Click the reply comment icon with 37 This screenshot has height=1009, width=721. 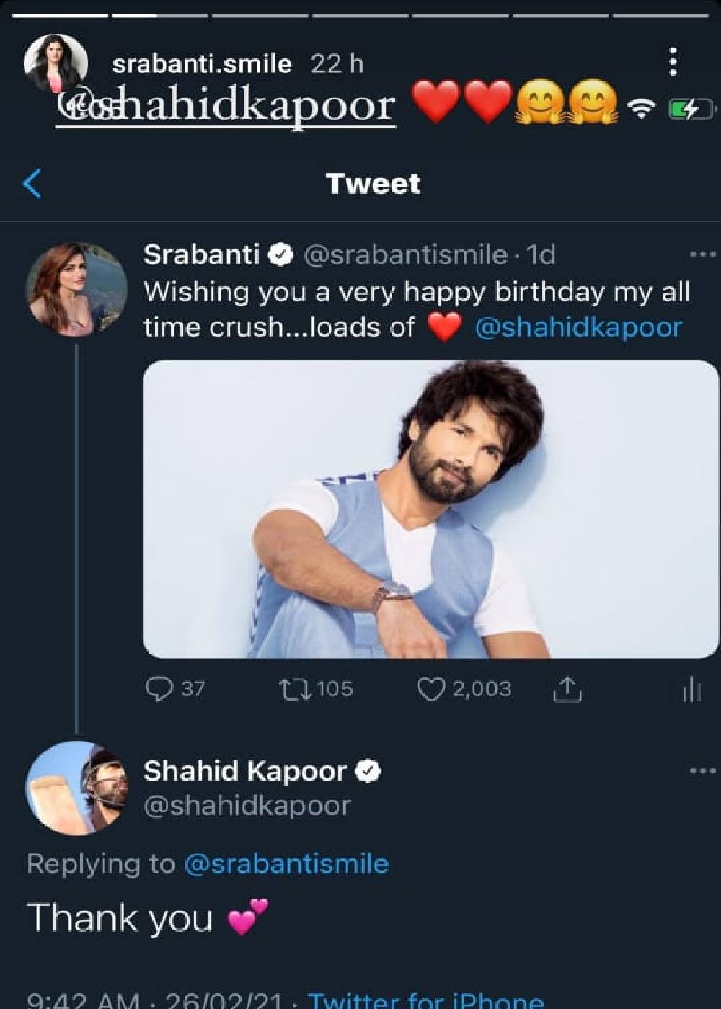coord(159,689)
